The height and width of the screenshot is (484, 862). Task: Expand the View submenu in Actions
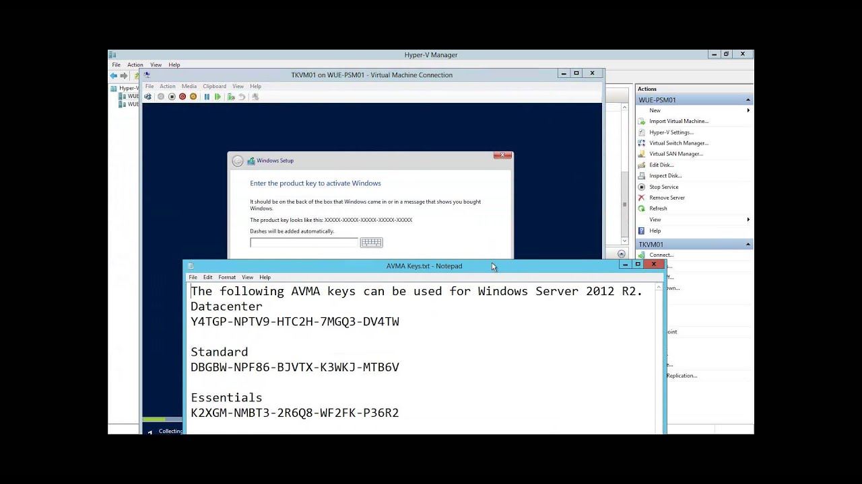coord(748,220)
